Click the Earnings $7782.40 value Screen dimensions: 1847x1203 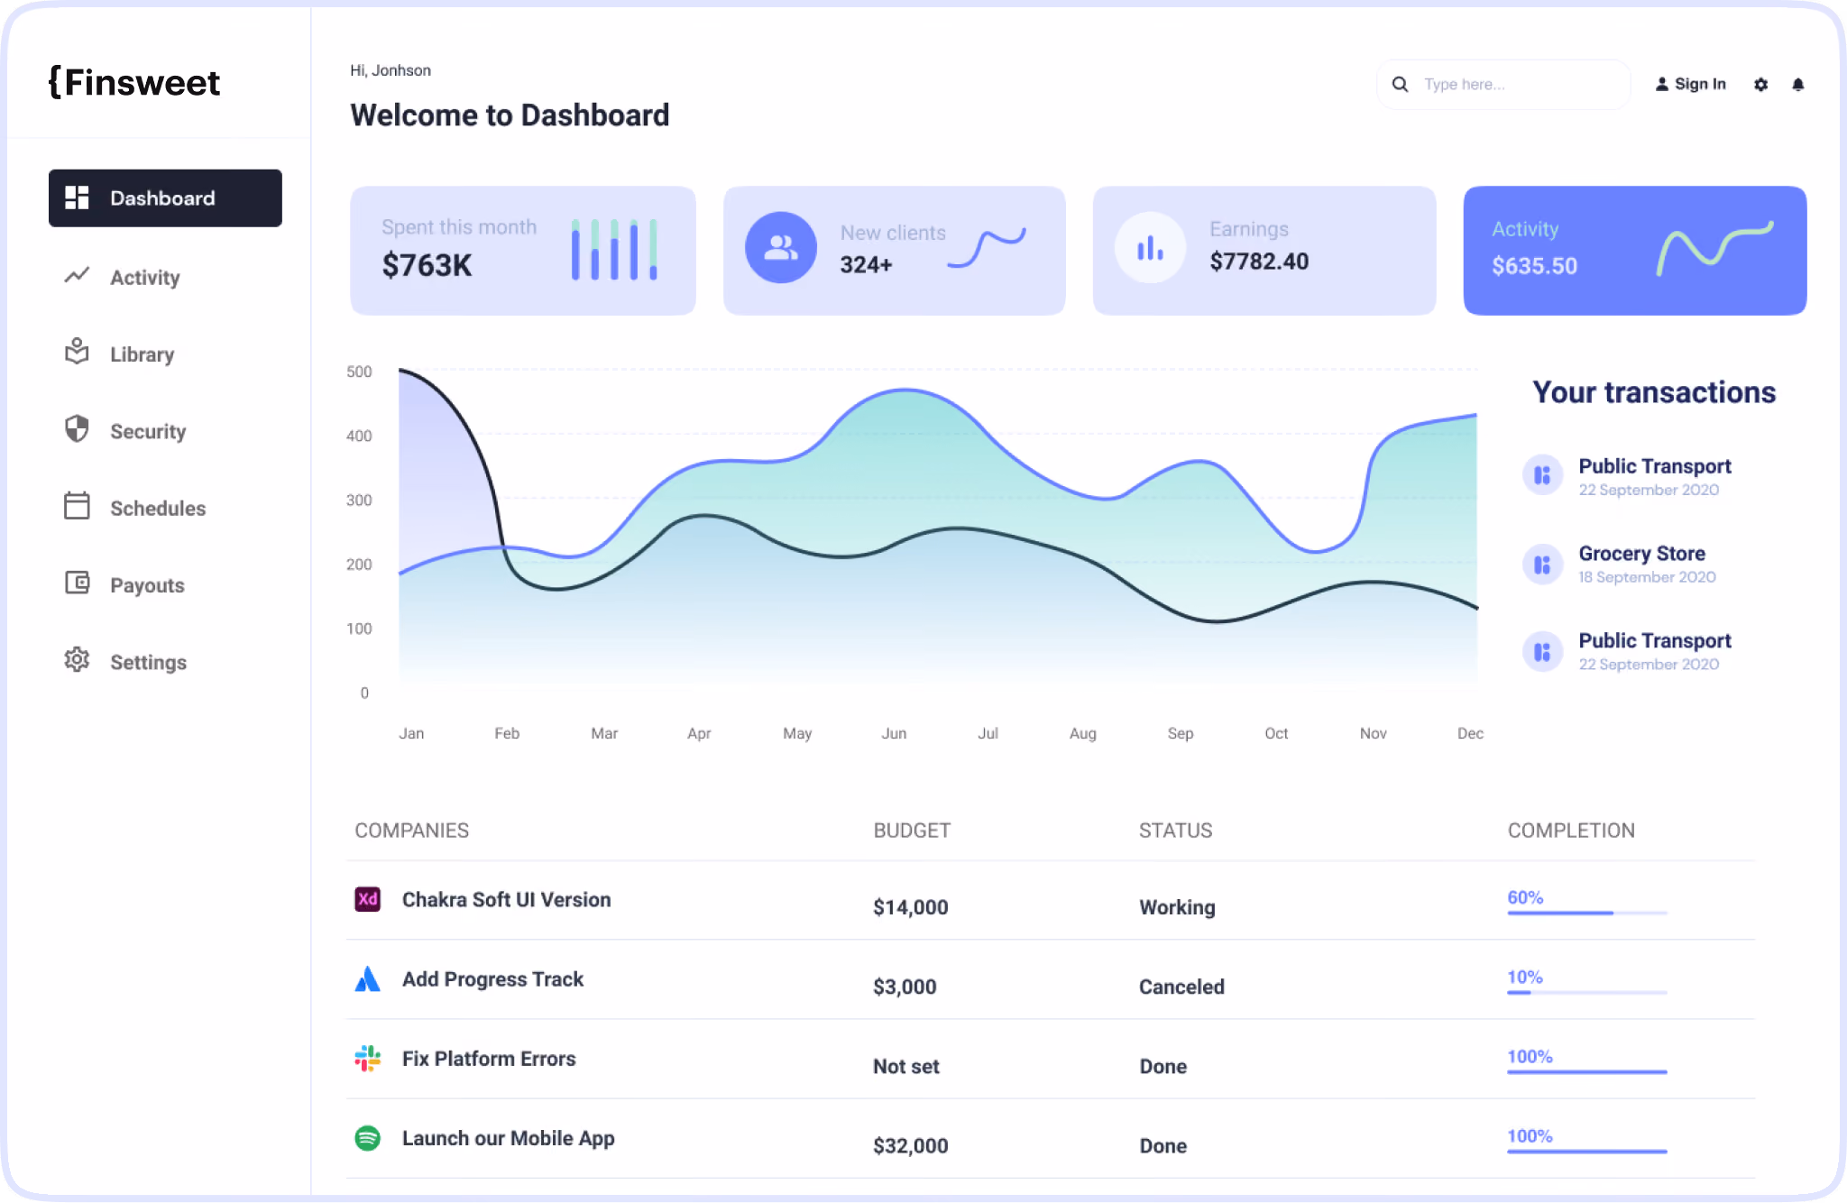tap(1259, 262)
